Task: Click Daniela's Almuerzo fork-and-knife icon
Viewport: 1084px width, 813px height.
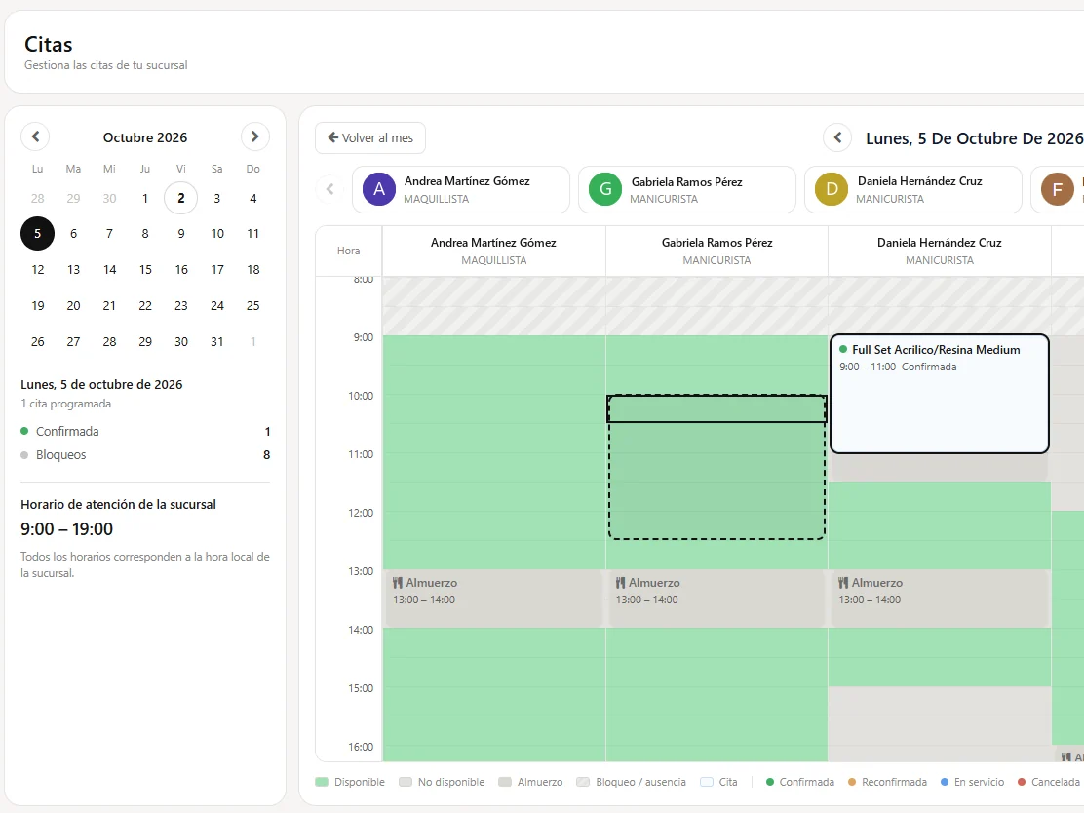Action: coord(842,583)
